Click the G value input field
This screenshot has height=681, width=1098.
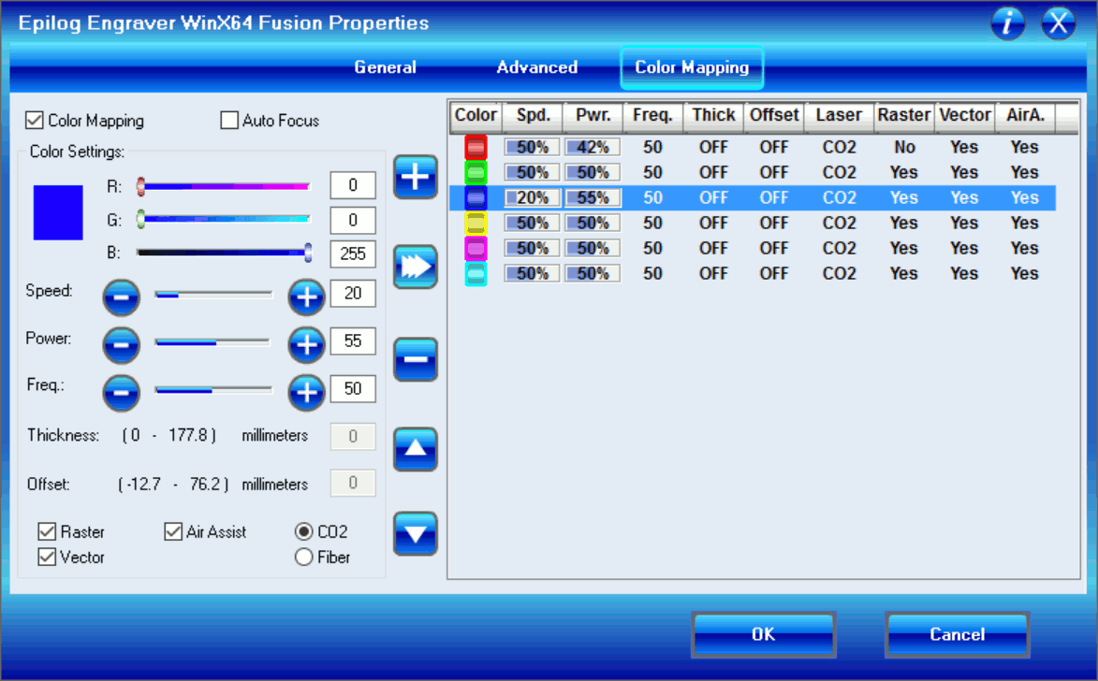coord(353,221)
